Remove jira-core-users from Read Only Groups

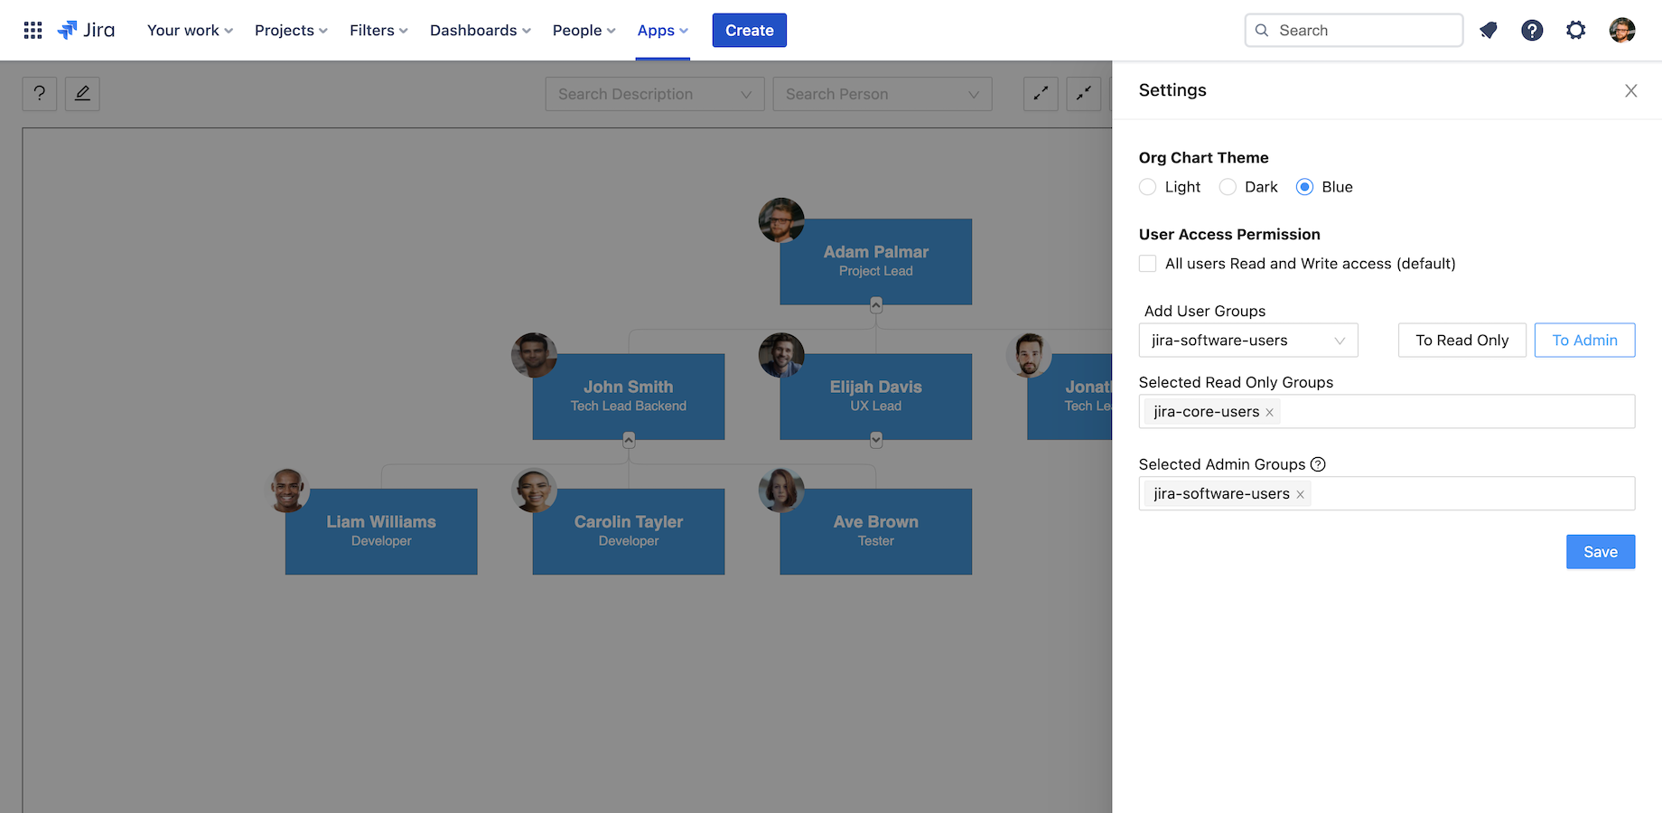tap(1269, 412)
